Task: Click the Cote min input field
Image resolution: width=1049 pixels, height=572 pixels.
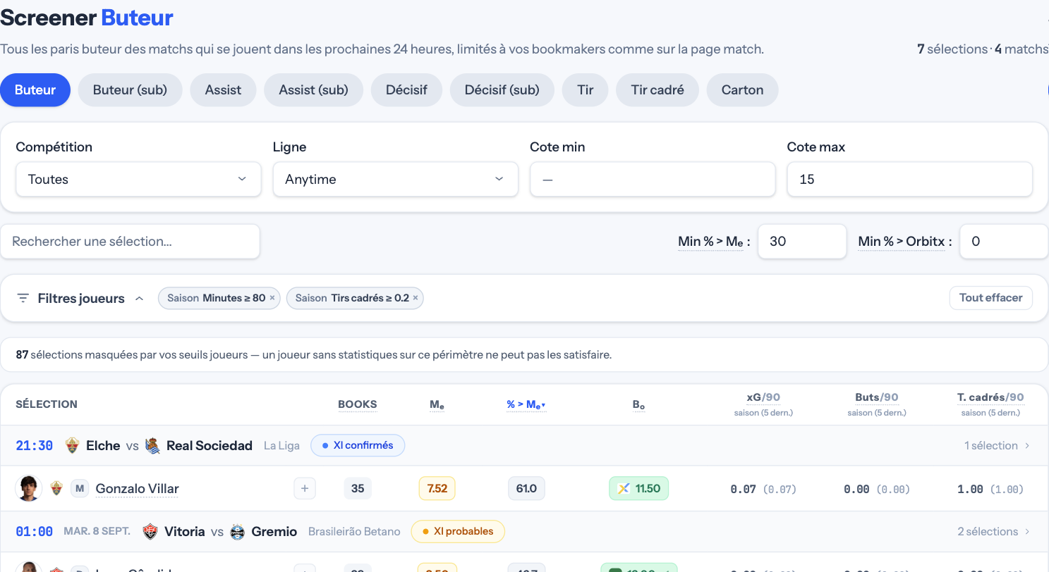Action: pyautogui.click(x=653, y=180)
